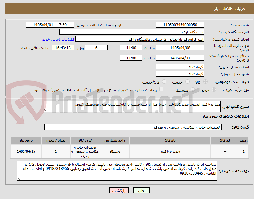This screenshot has width=254, height=199.
Task: Click the need number field 1105003454000050
Action: [x=180, y=25]
